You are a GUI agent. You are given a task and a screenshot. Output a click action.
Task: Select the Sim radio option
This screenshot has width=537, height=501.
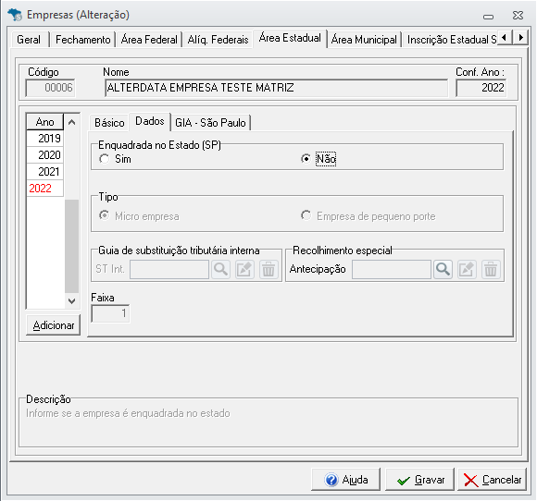point(104,159)
